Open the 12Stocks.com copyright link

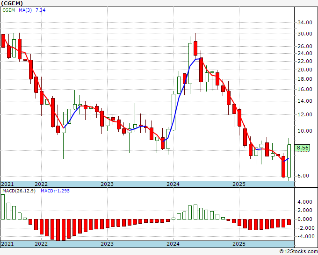tap(298, 252)
